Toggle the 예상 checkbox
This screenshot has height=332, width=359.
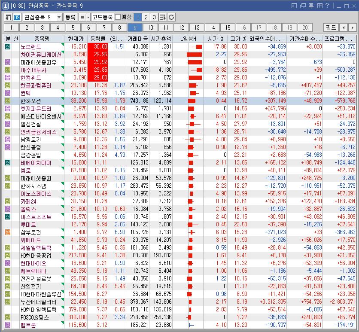point(118,17)
